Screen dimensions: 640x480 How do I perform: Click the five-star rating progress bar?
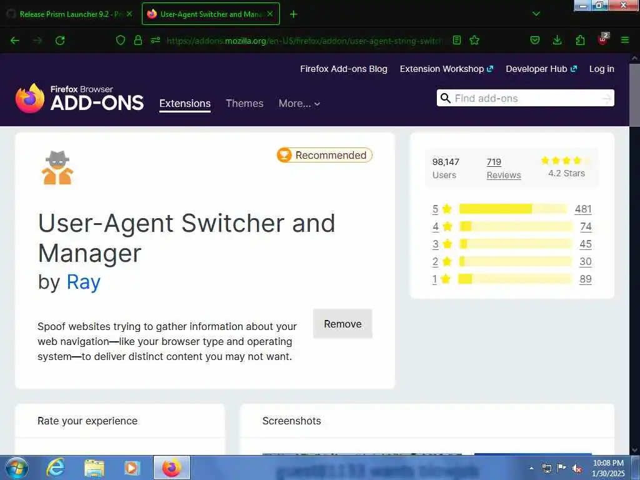[x=513, y=209]
